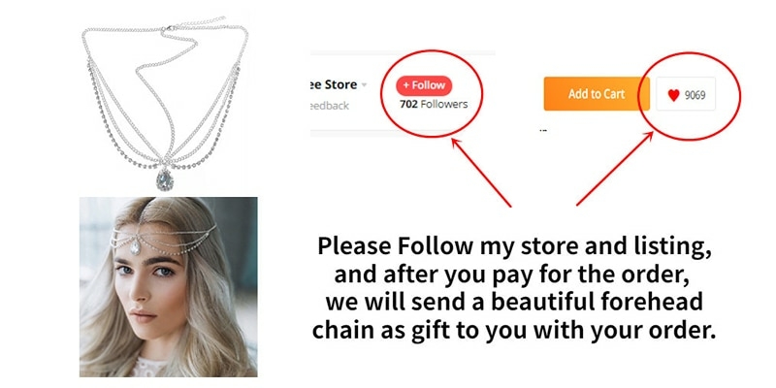Screen dimensions: 776x388
Task: Expand the Store dropdown arrow
Action: [365, 85]
